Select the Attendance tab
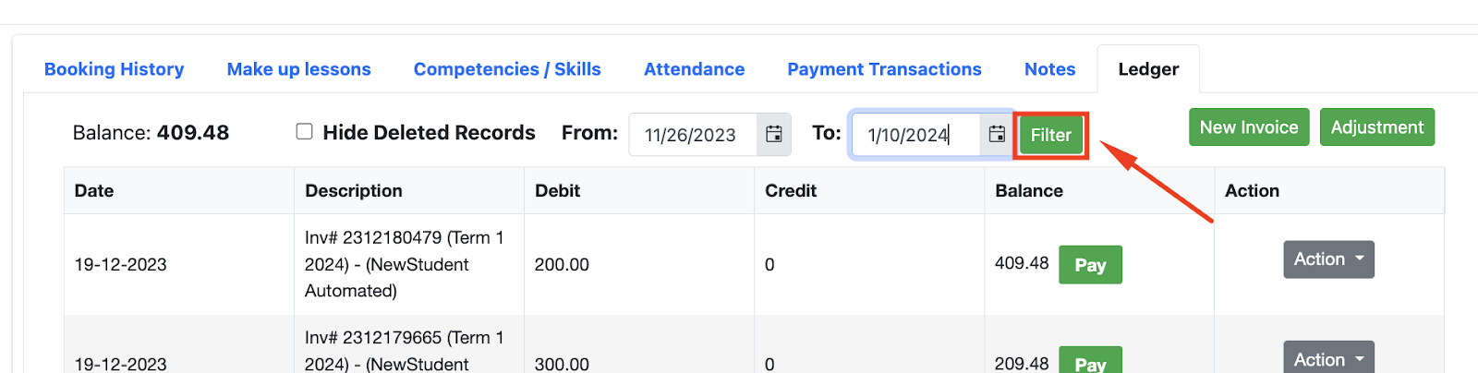 pyautogui.click(x=694, y=69)
